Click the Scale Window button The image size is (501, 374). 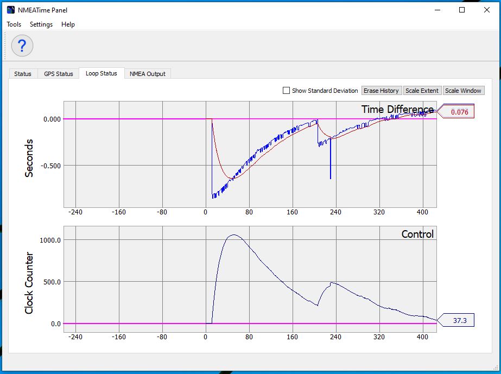pos(463,91)
